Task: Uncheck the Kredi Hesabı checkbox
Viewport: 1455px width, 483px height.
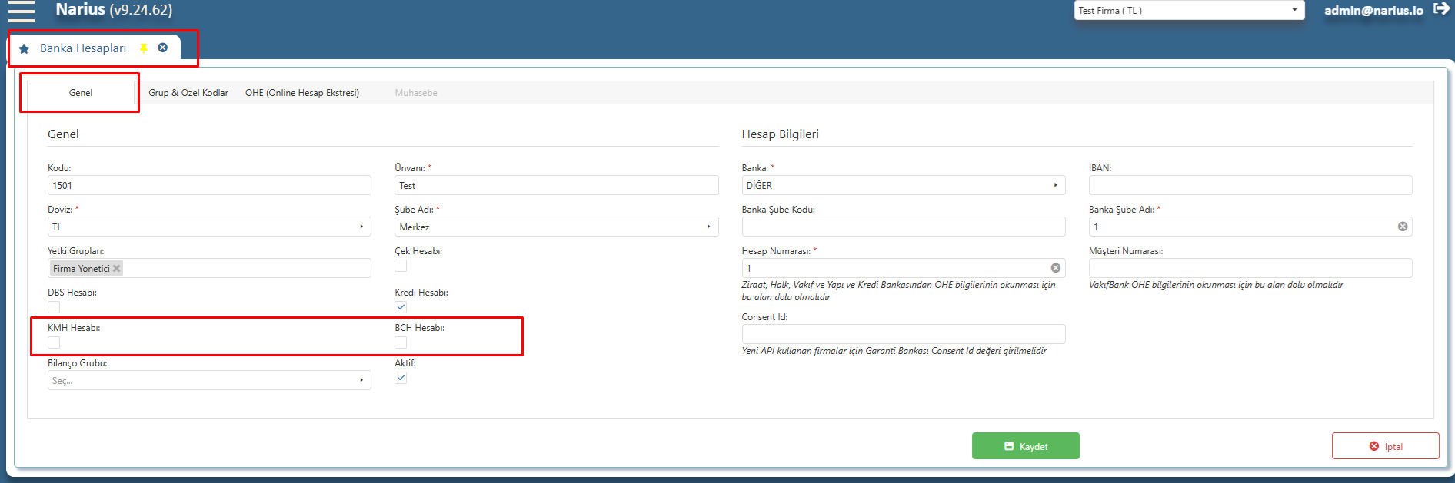Action: tap(401, 307)
